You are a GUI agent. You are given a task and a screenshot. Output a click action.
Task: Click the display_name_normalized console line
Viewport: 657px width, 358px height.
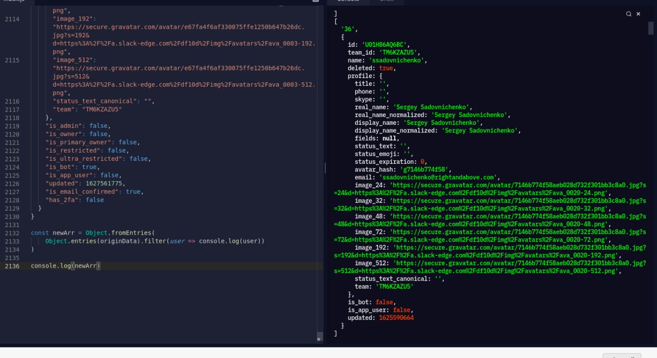coord(438,130)
